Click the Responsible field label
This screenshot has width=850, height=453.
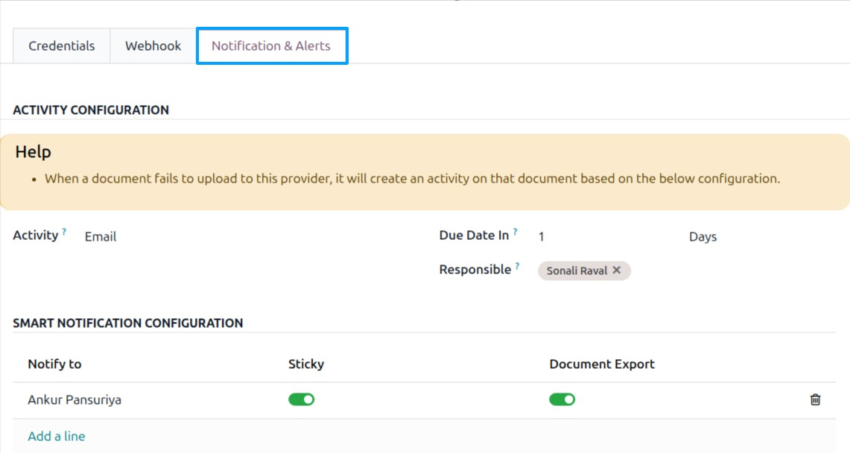click(x=475, y=269)
